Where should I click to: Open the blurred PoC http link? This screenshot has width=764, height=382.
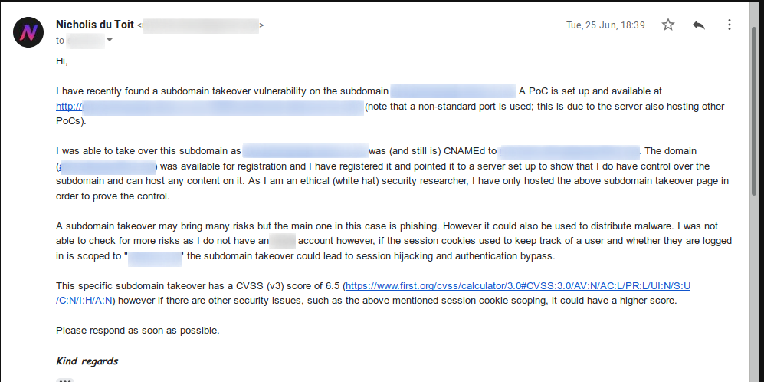209,107
